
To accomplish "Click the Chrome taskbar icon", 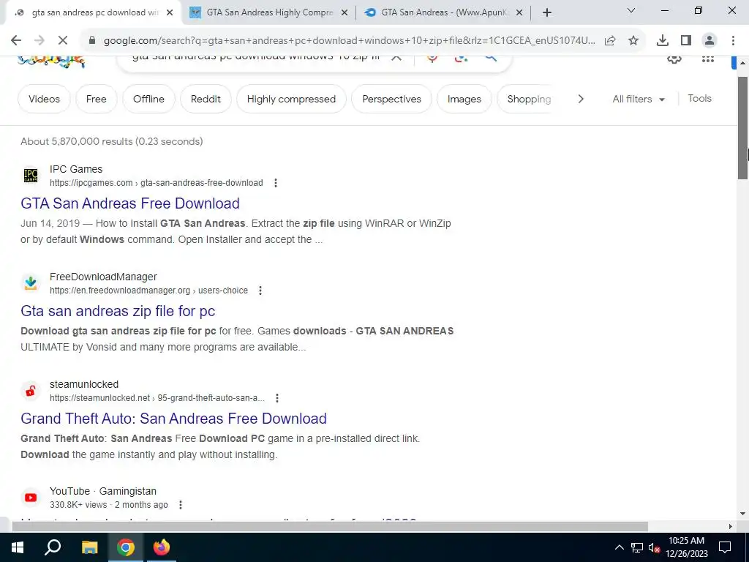I will (126, 547).
